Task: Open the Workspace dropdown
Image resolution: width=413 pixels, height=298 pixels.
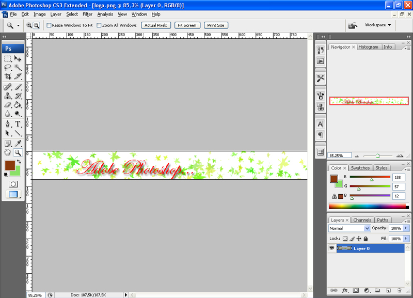Action: (x=378, y=25)
